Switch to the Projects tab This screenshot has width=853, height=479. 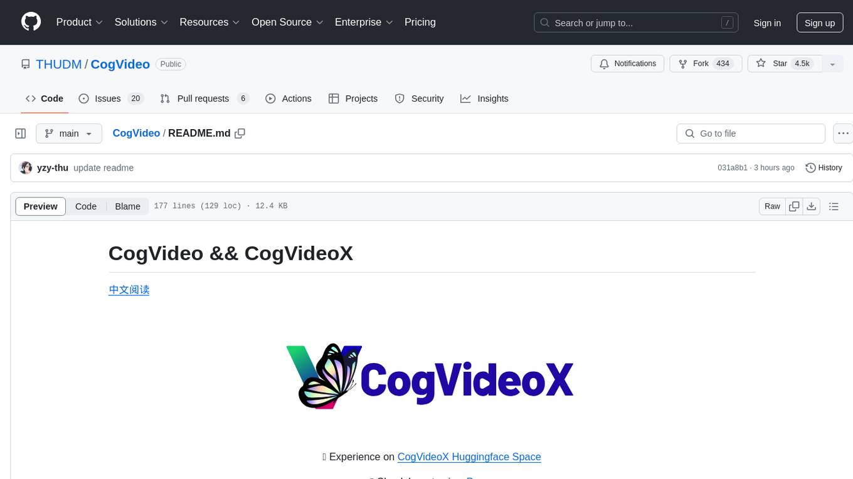[x=353, y=98]
